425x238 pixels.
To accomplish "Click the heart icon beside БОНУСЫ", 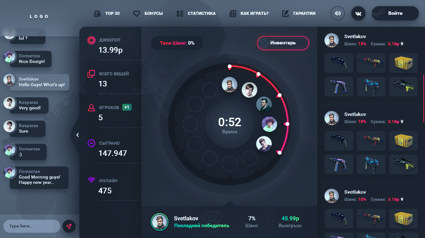I will (136, 13).
